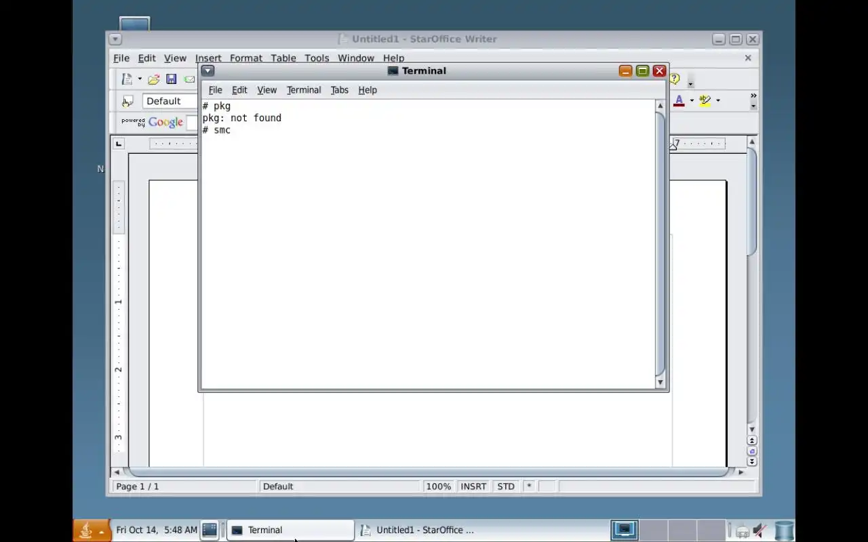This screenshot has width=868, height=542.
Task: Click the Writer vertical scrollbar down arrow
Action: [x=751, y=430]
